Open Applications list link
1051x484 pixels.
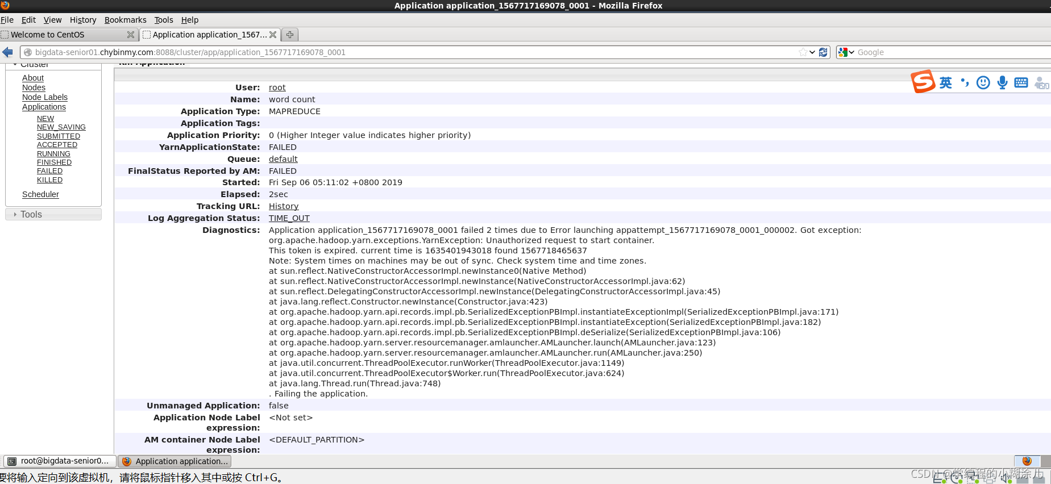tap(44, 107)
